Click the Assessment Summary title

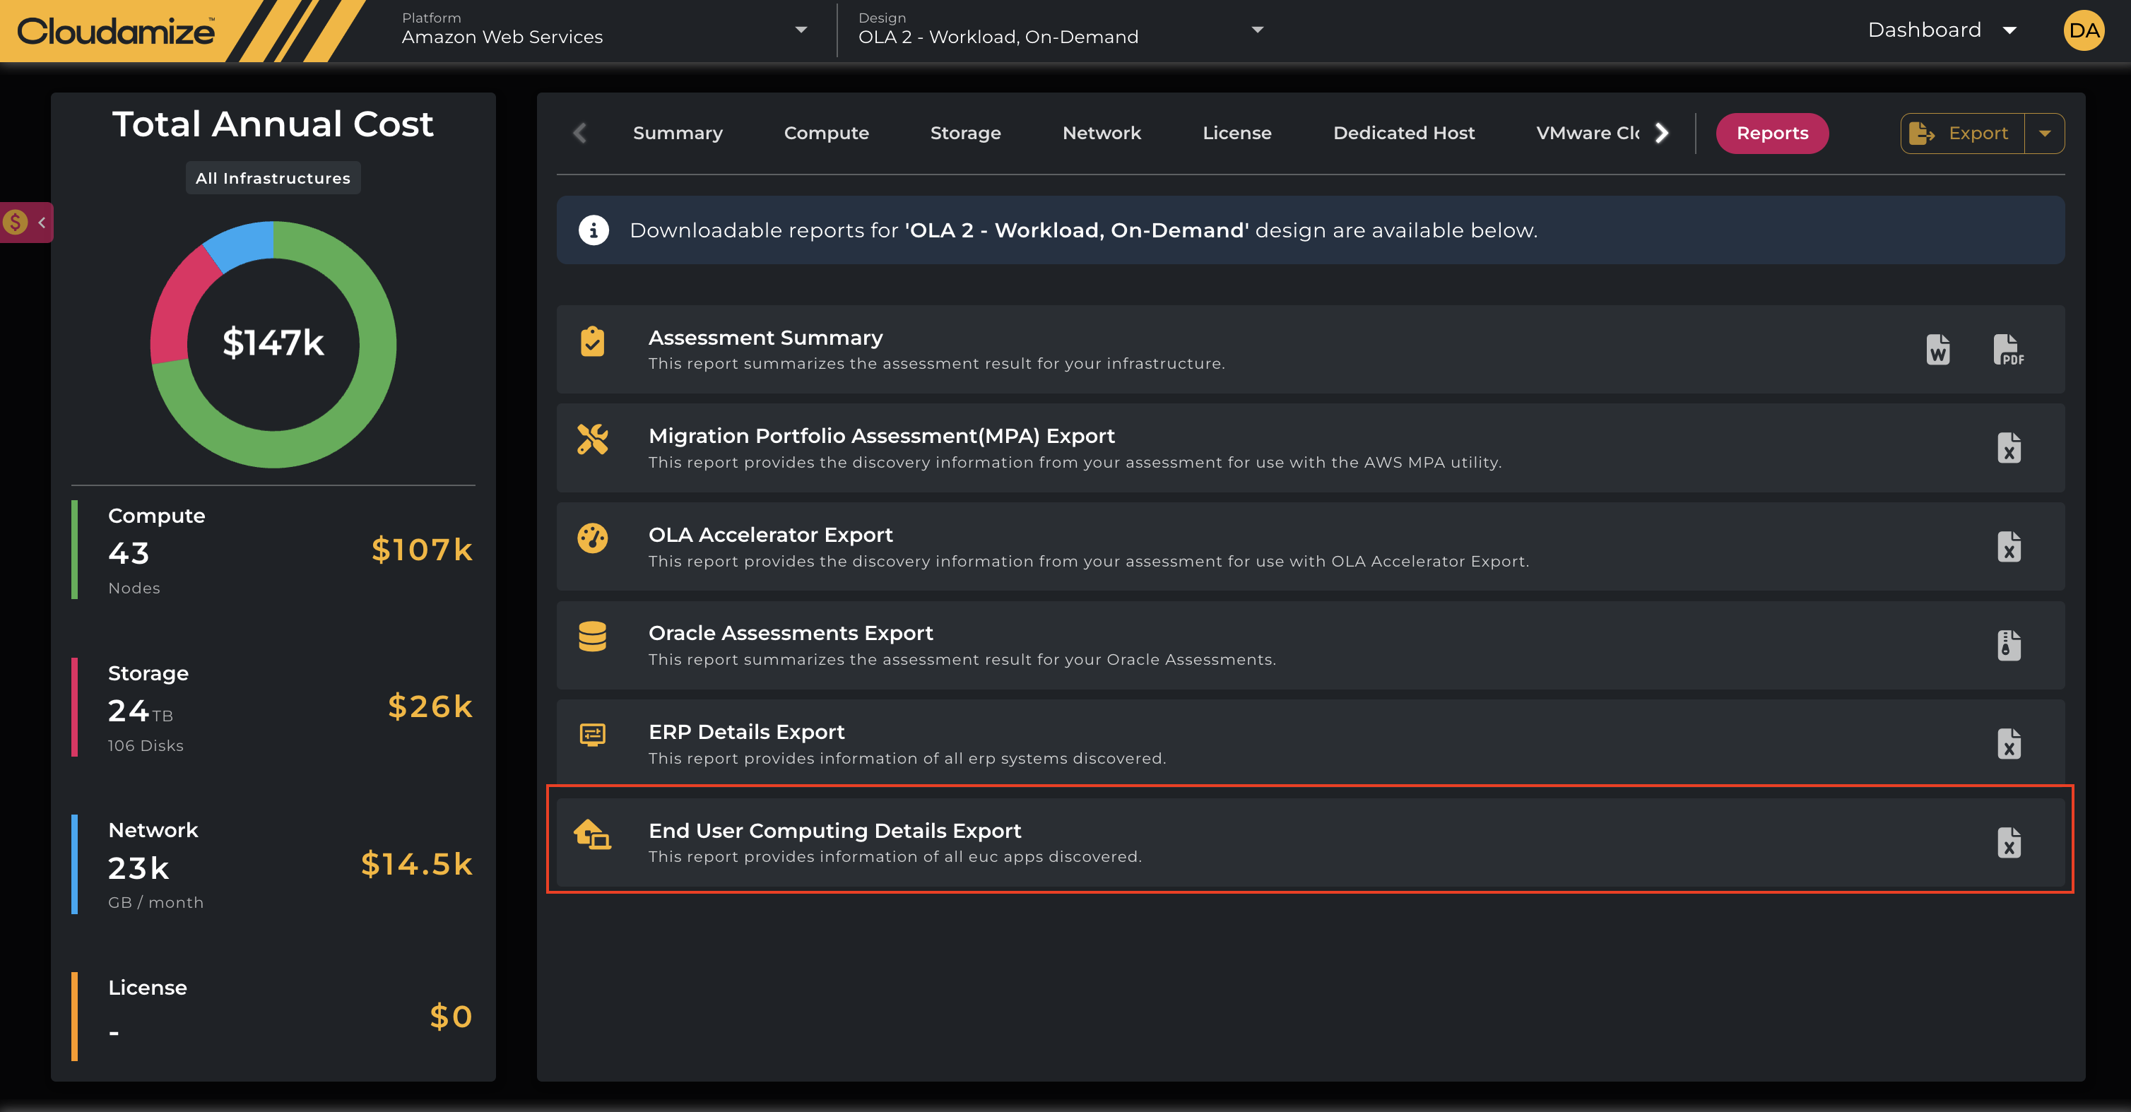point(765,338)
